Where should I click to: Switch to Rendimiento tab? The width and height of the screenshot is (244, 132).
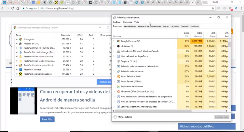coord(130,27)
